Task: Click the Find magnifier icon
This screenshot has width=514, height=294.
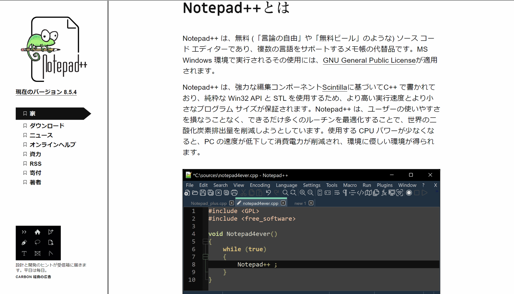Action: pos(285,193)
